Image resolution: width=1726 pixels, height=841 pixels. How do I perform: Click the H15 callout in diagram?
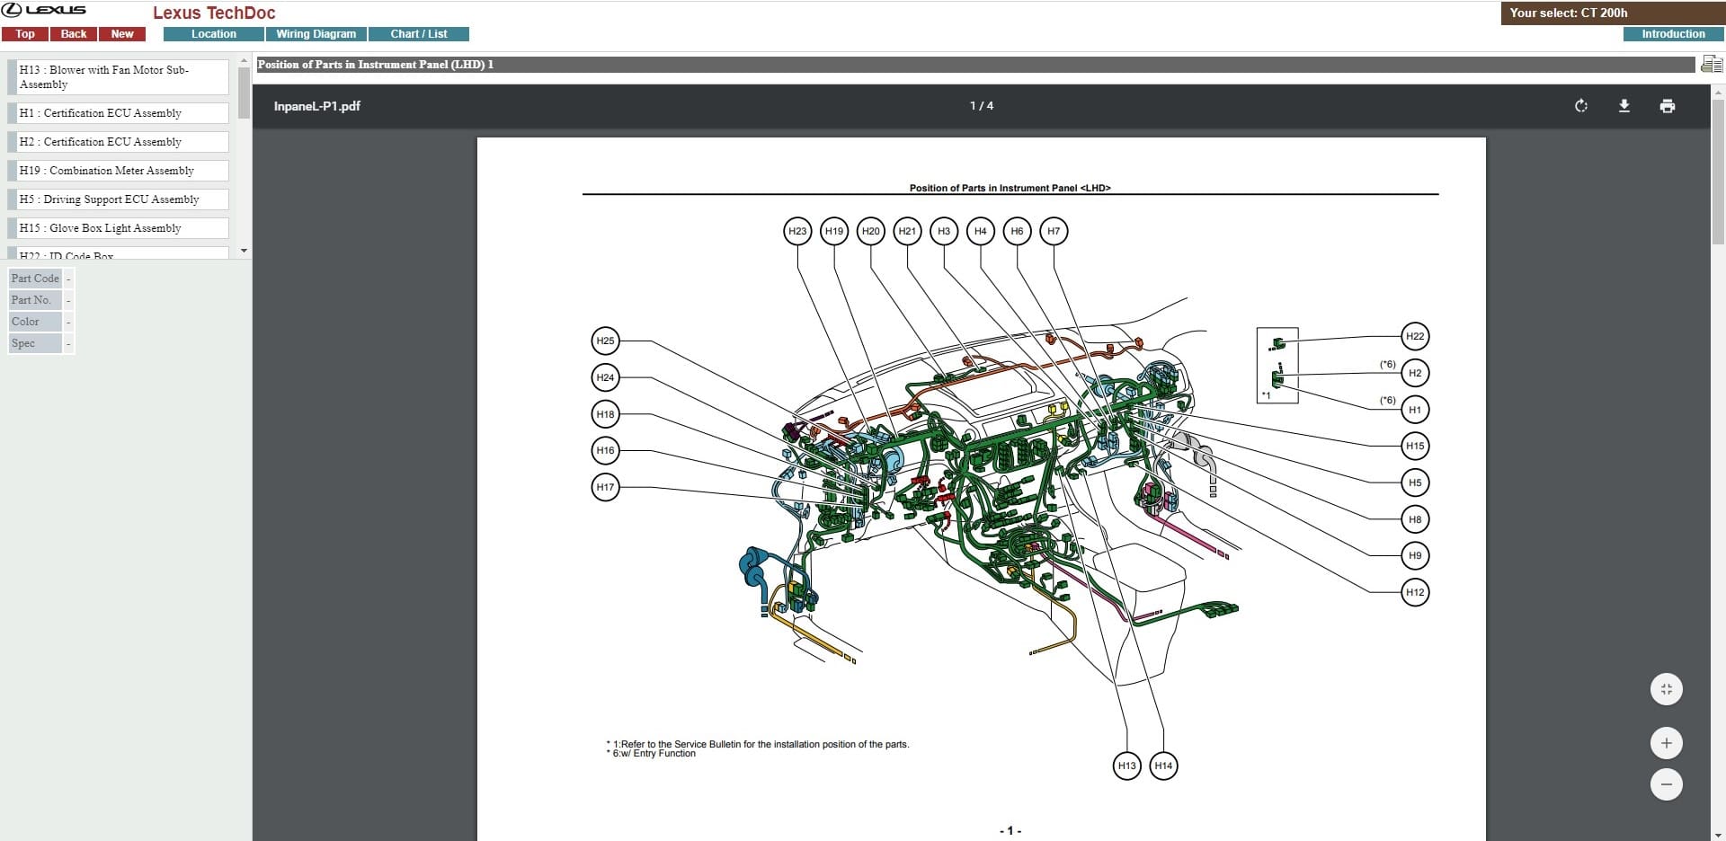coord(1415,446)
